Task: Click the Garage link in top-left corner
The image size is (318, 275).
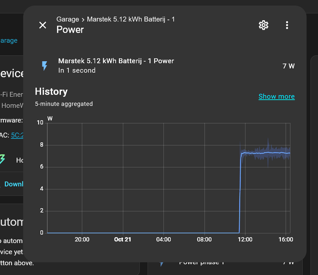Action: [9, 40]
